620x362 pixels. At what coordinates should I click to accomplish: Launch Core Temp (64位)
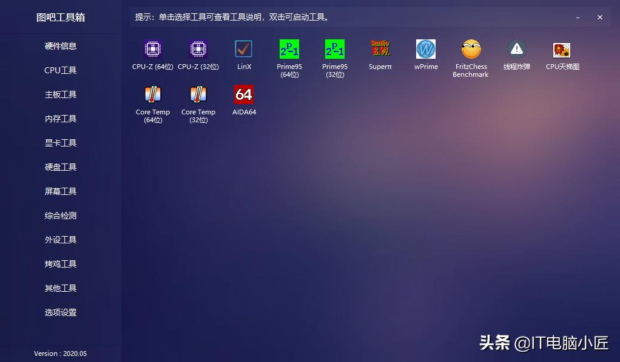[152, 103]
